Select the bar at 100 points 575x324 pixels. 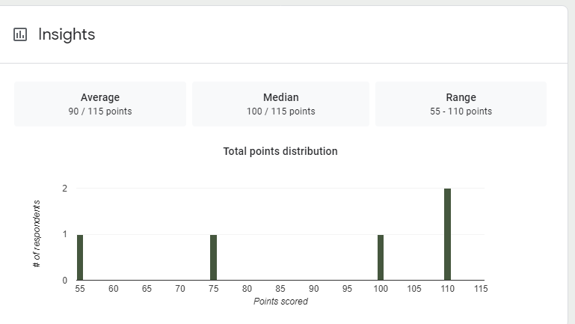point(381,257)
